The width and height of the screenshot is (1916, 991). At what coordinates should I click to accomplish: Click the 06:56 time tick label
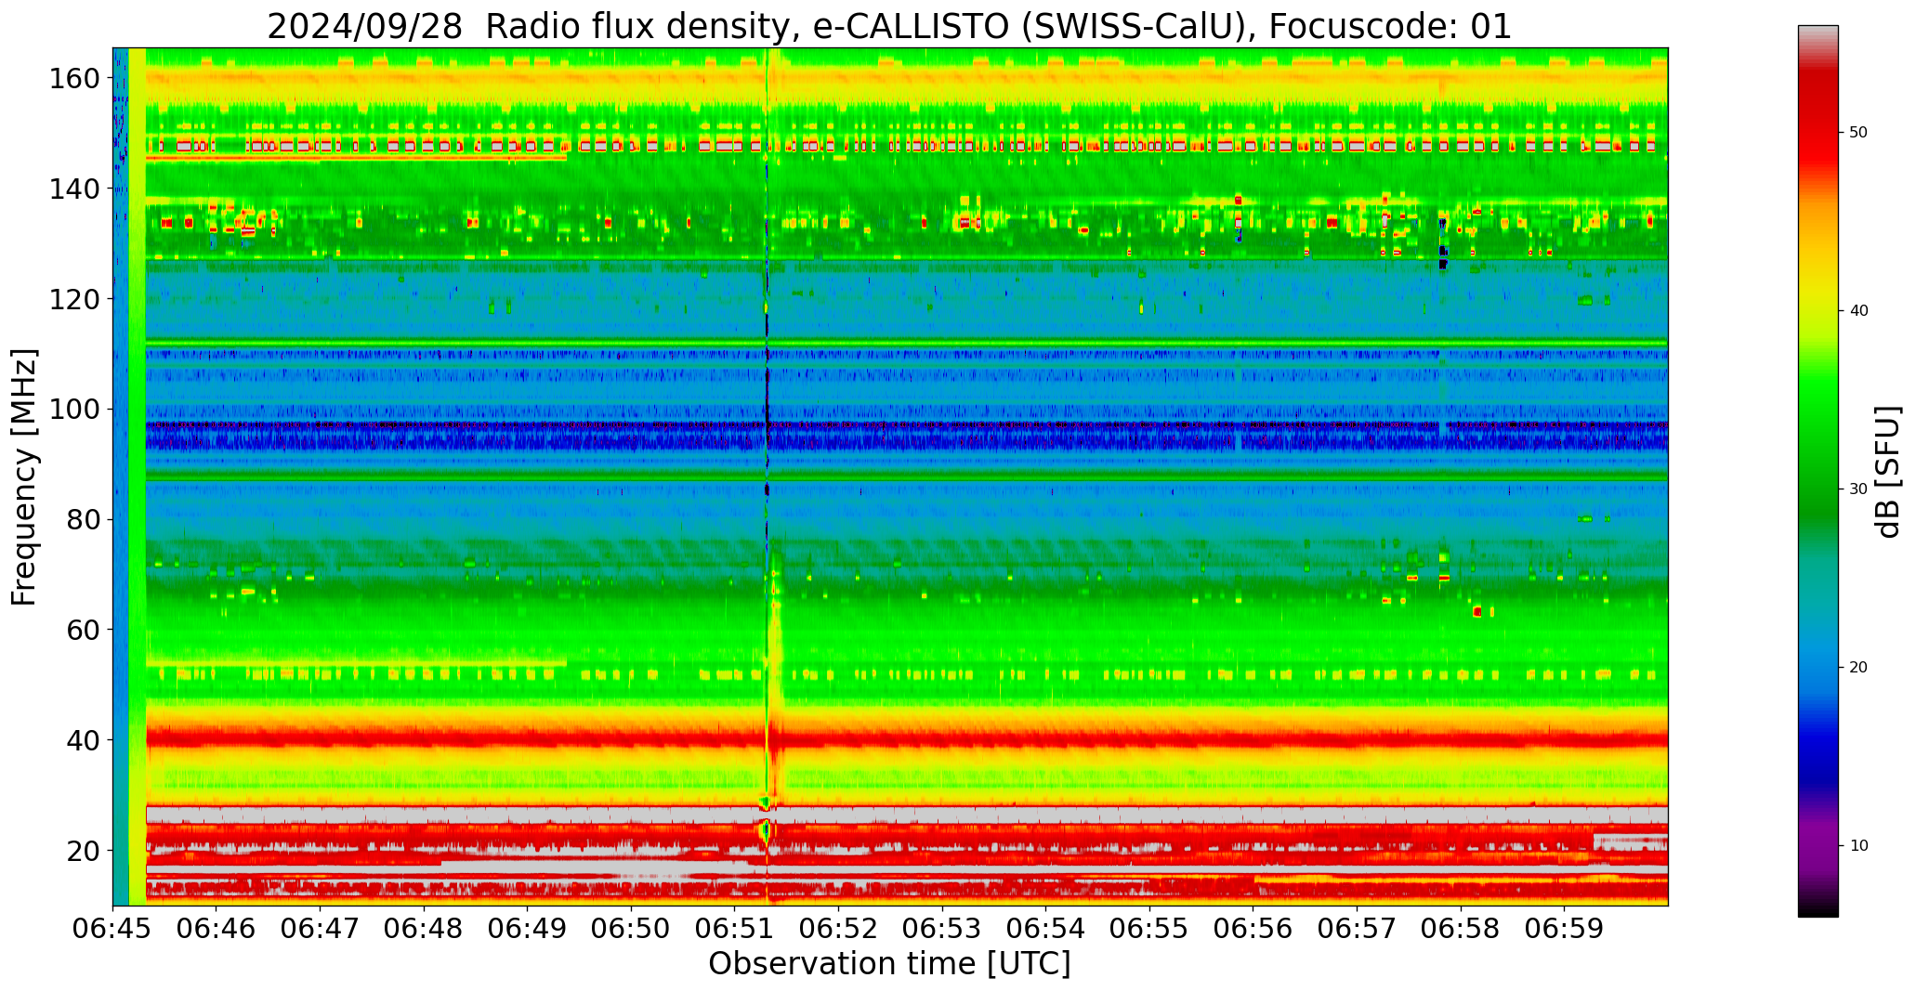click(1253, 929)
